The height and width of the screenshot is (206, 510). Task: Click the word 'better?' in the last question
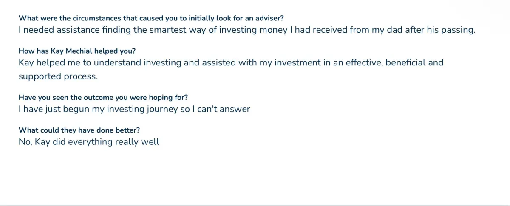coord(127,130)
